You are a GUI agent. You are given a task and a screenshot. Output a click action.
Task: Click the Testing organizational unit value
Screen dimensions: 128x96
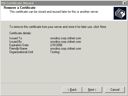click(x=55, y=52)
